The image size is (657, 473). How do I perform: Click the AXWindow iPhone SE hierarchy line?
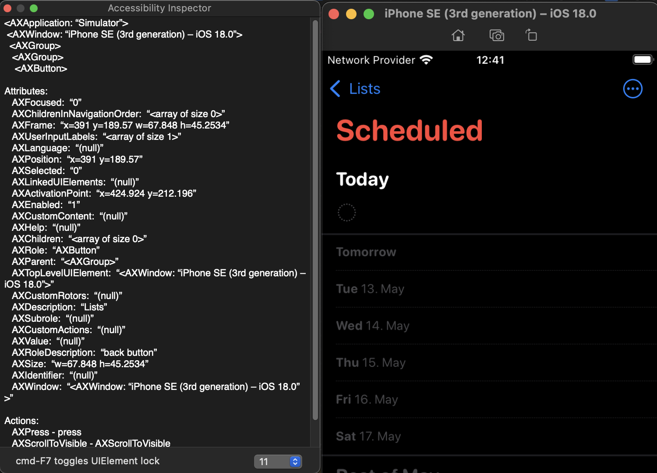124,34
